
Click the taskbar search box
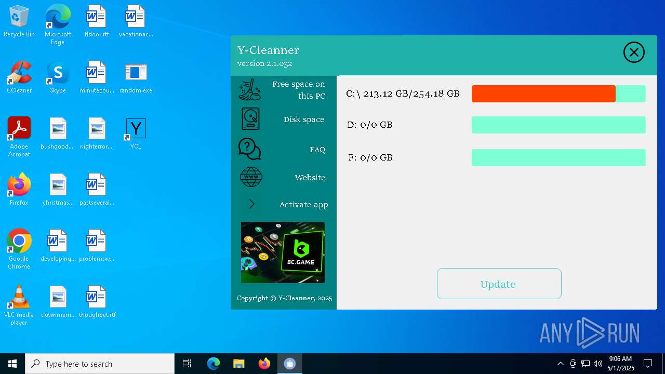pos(100,364)
